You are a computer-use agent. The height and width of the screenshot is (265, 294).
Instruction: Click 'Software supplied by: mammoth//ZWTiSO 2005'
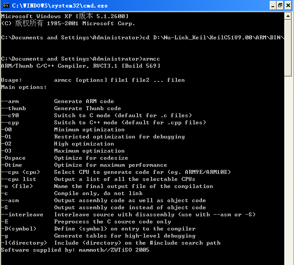point(75,250)
